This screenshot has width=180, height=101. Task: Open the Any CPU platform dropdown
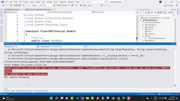click(46, 5)
